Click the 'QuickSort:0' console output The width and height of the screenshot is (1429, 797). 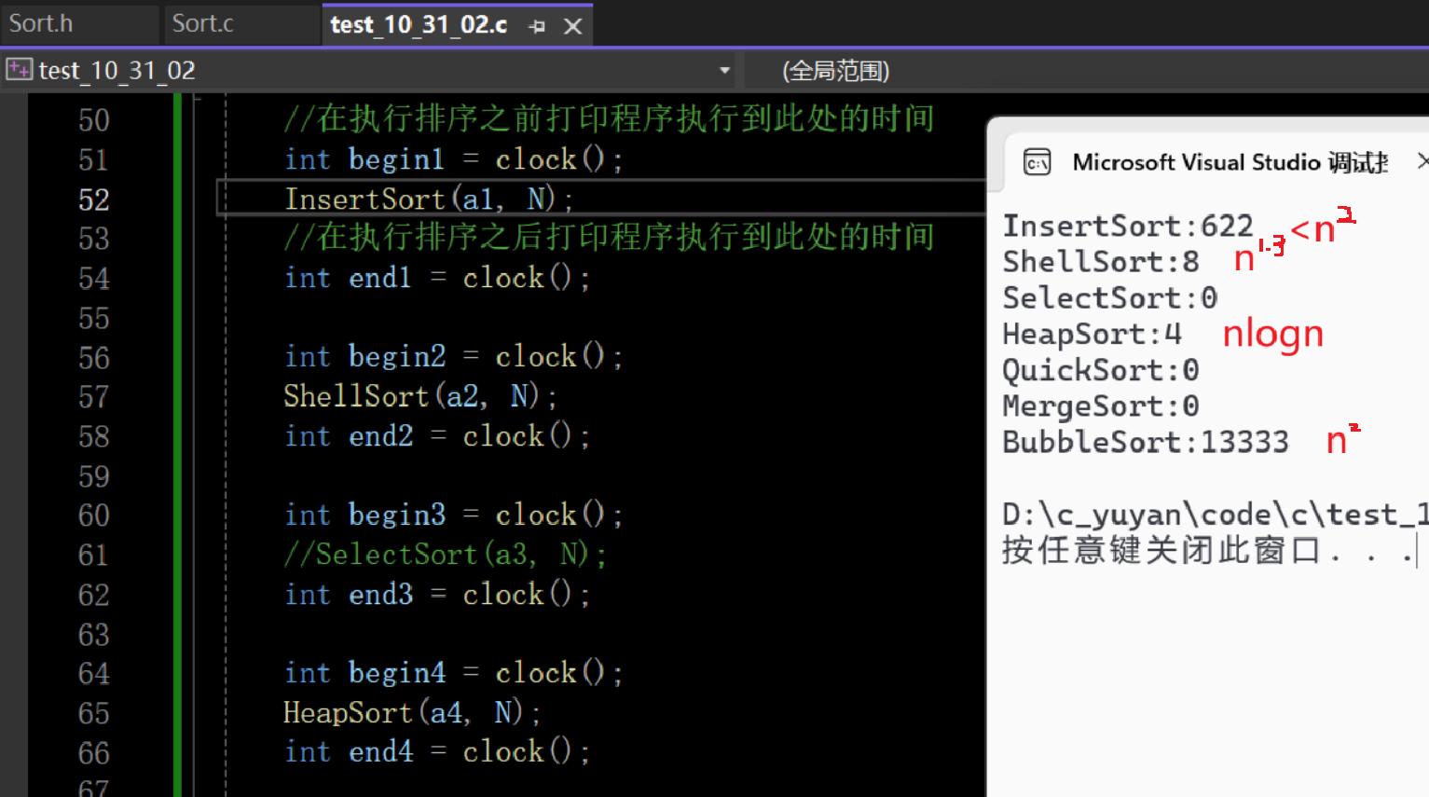(1101, 370)
